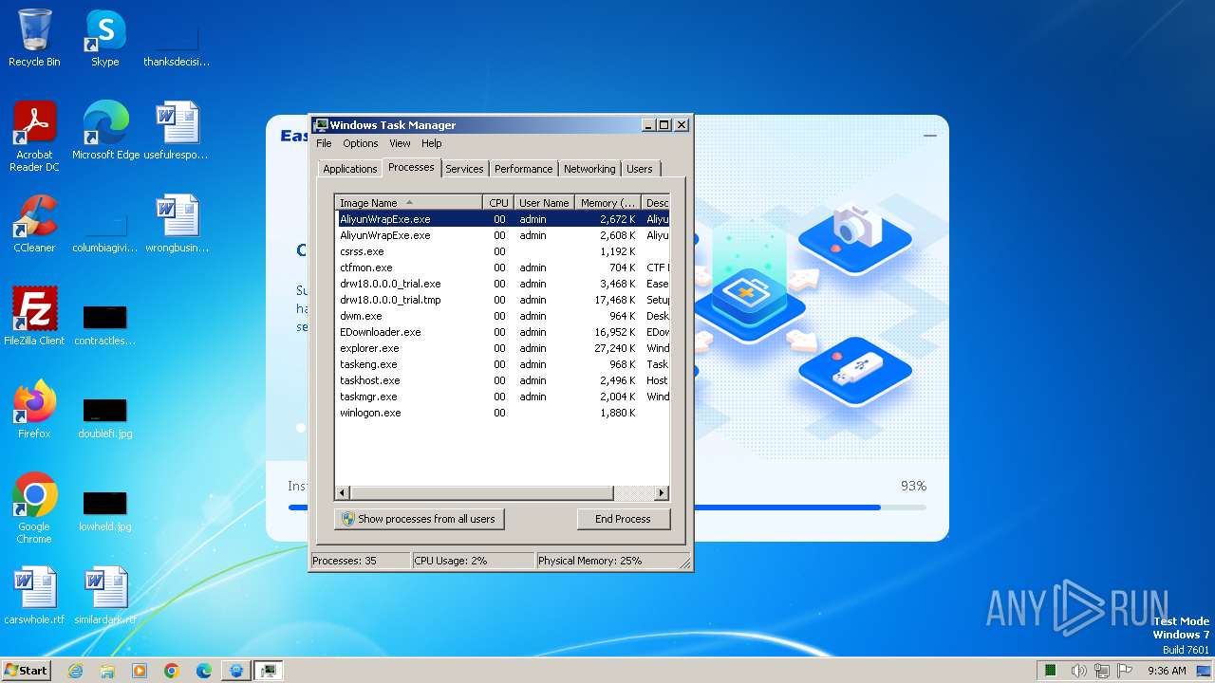Select the Microsoft Edge desktop icon
Screen dimensions: 1215x683
point(105,131)
